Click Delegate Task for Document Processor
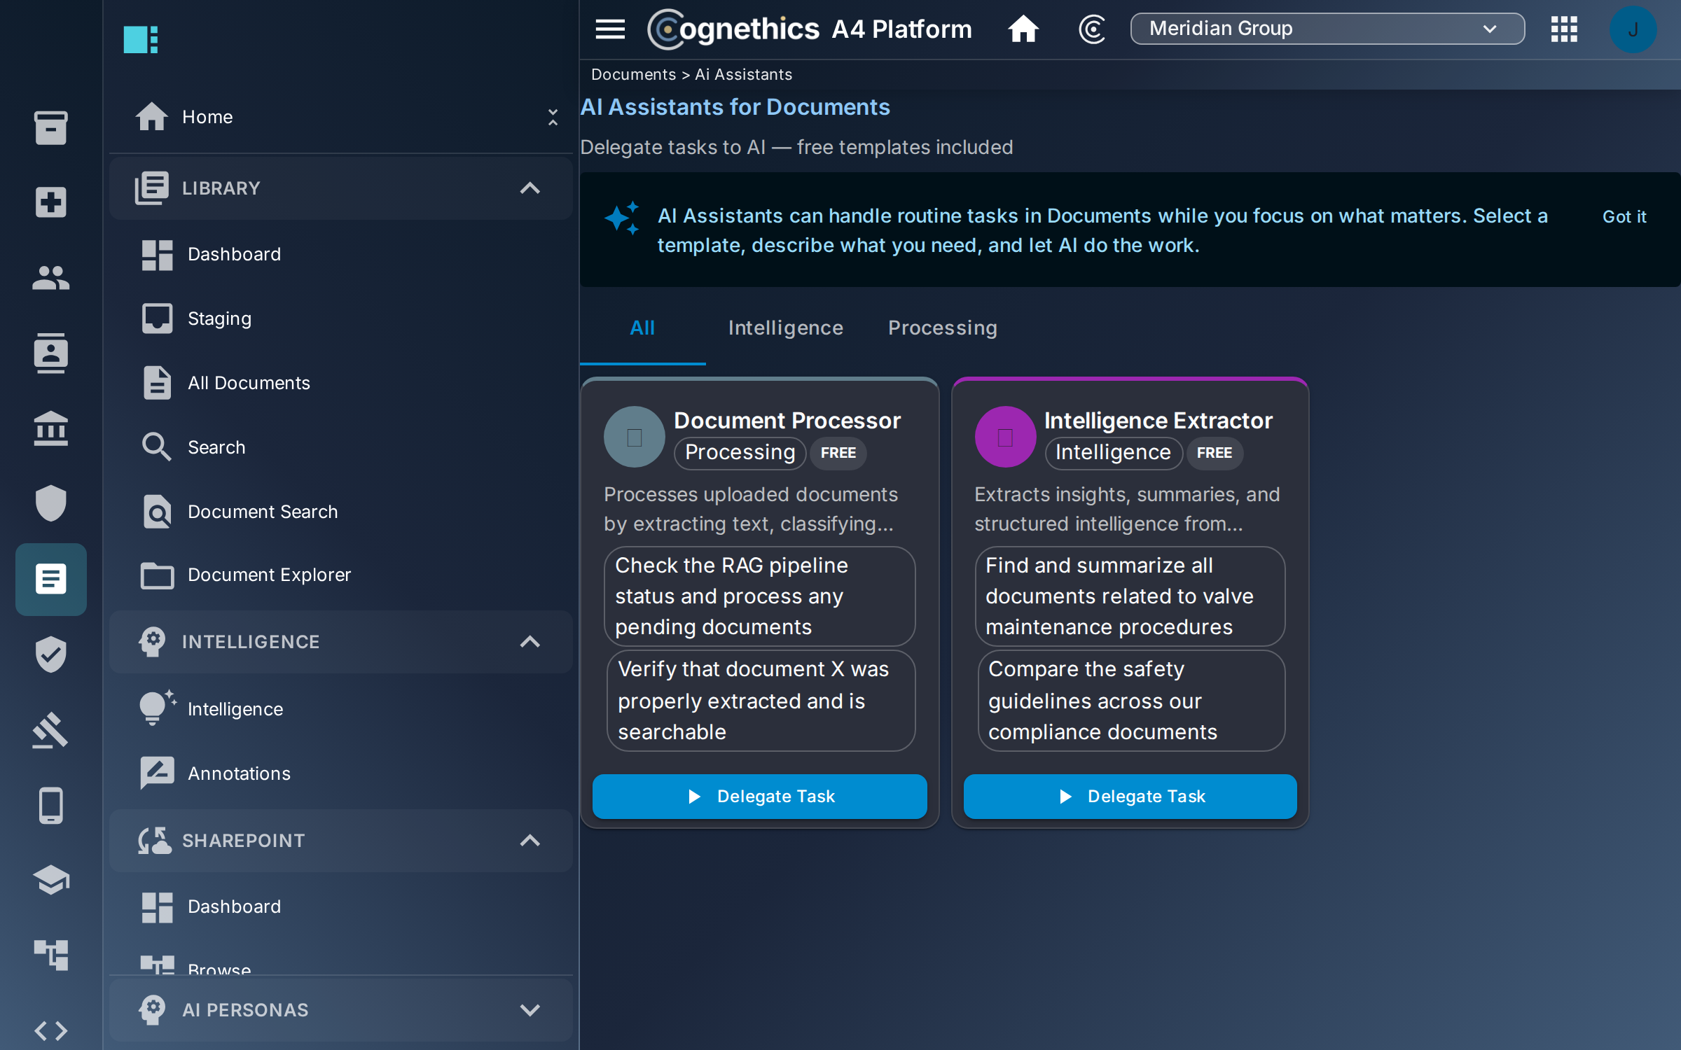This screenshot has width=1681, height=1050. pos(759,796)
